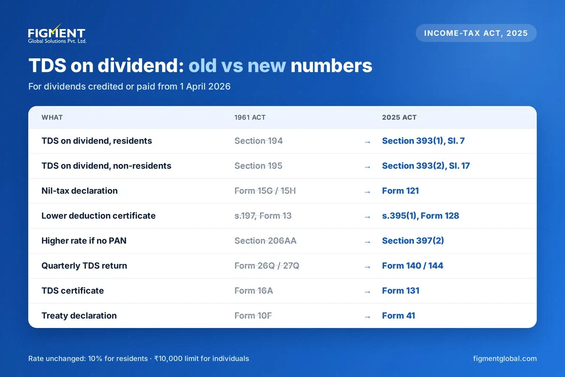Click the 2025 ACT column header
Viewport: 565px width, 377px height.
[399, 117]
